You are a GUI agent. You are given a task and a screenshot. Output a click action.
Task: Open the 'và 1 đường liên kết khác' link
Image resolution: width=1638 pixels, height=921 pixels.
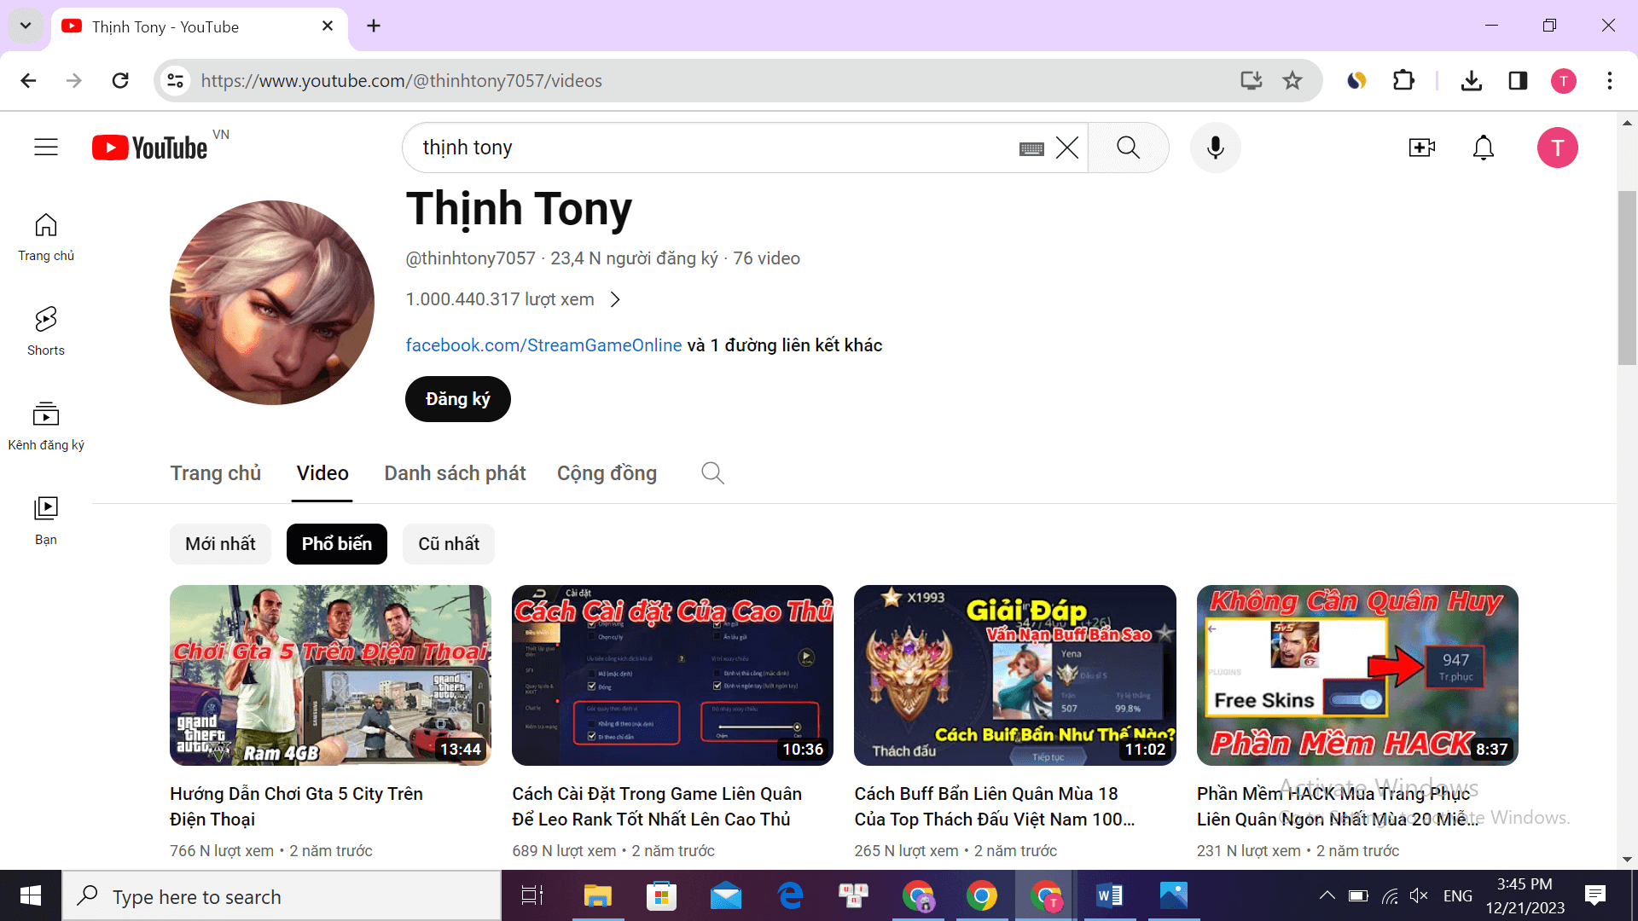click(785, 345)
